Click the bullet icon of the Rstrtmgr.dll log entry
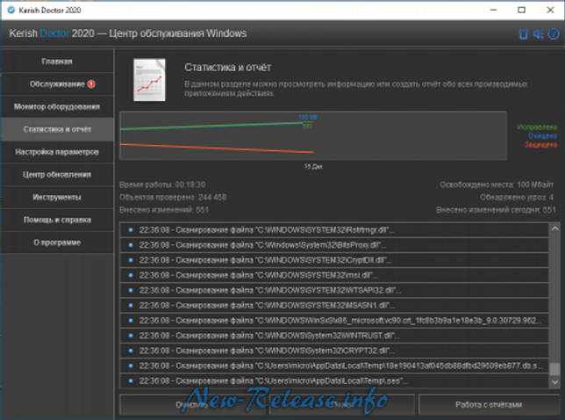Image resolution: width=565 pixels, height=420 pixels. point(131,230)
